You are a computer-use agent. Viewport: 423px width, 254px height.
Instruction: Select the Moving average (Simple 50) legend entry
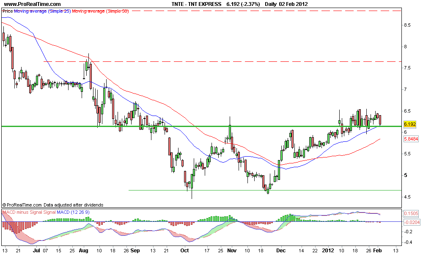(x=100, y=11)
